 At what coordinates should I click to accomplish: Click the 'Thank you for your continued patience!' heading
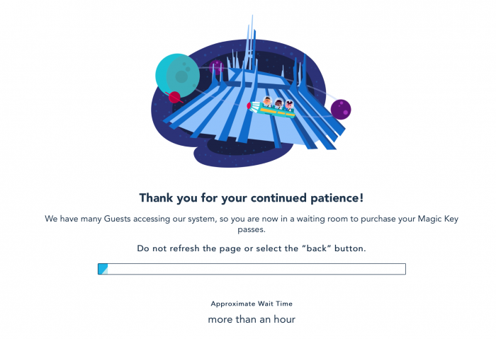point(252,198)
